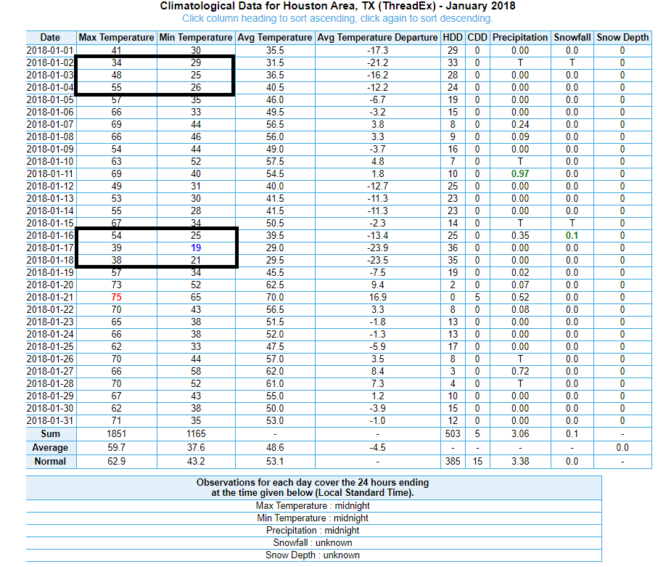Sort by Avg Temperature Departure heading
This screenshot has width=658, height=567.
pos(377,37)
